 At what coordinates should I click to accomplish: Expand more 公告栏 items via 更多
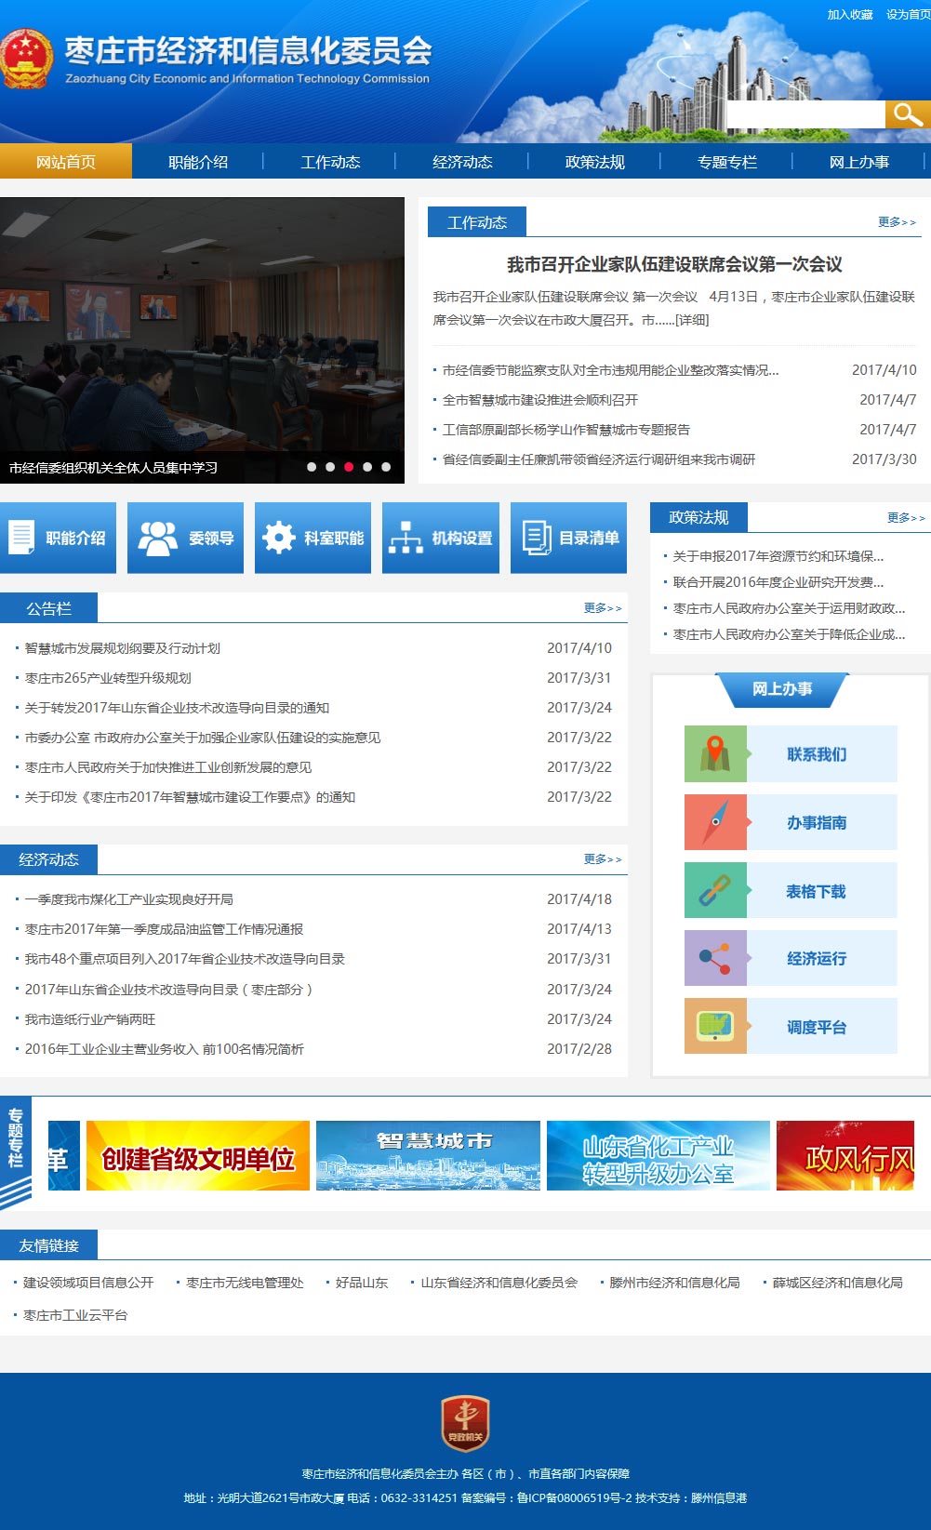[x=603, y=608]
